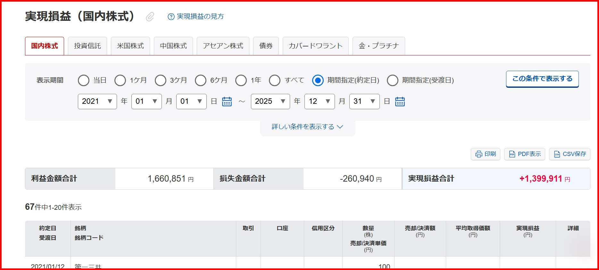Click the CSV保存 button
The width and height of the screenshot is (599, 270).
coord(570,154)
